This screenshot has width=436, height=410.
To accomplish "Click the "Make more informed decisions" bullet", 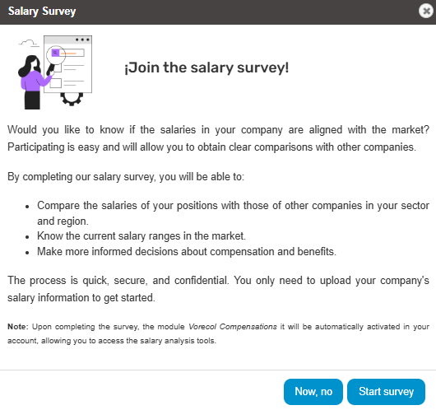I will tap(187, 252).
